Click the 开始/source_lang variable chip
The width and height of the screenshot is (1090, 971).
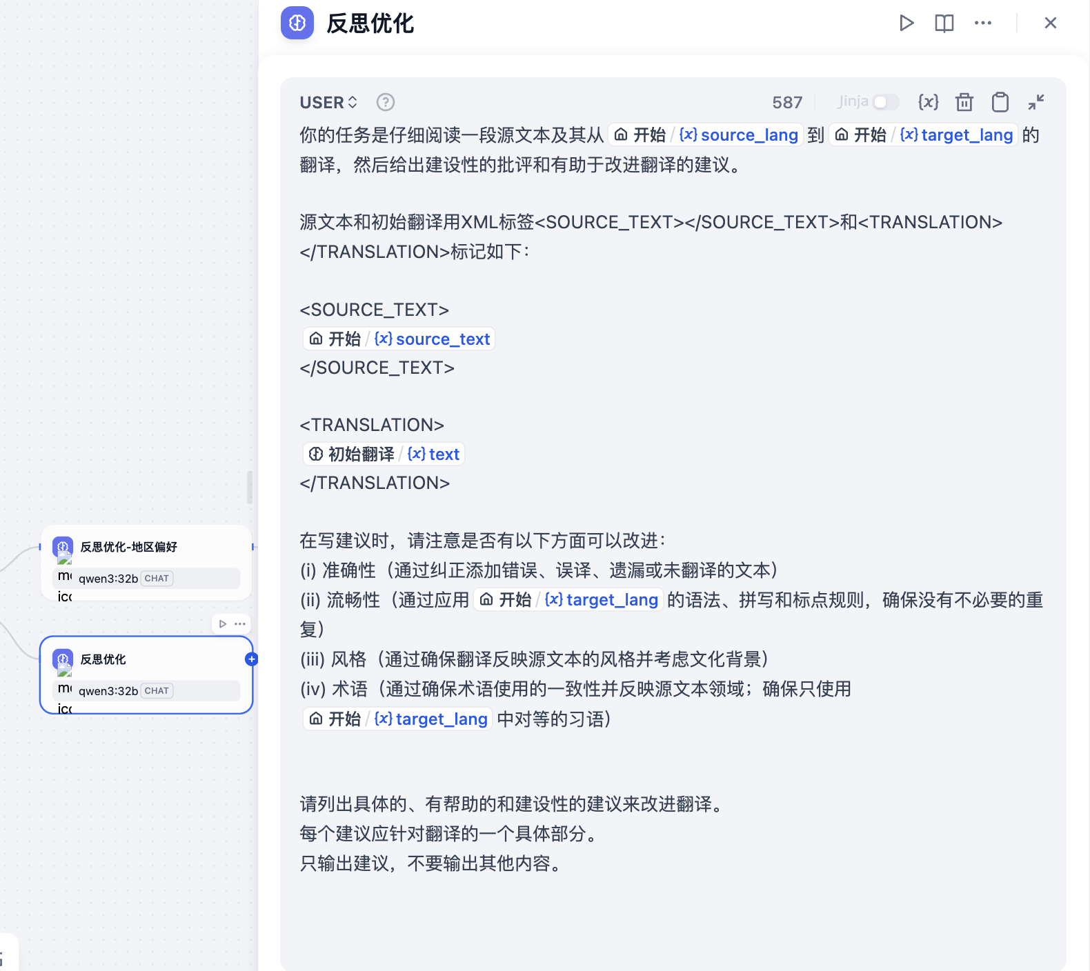pos(706,134)
